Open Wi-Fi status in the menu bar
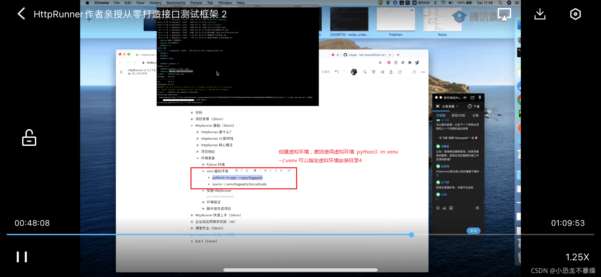The width and height of the screenshot is (601, 277). tap(443, 3)
